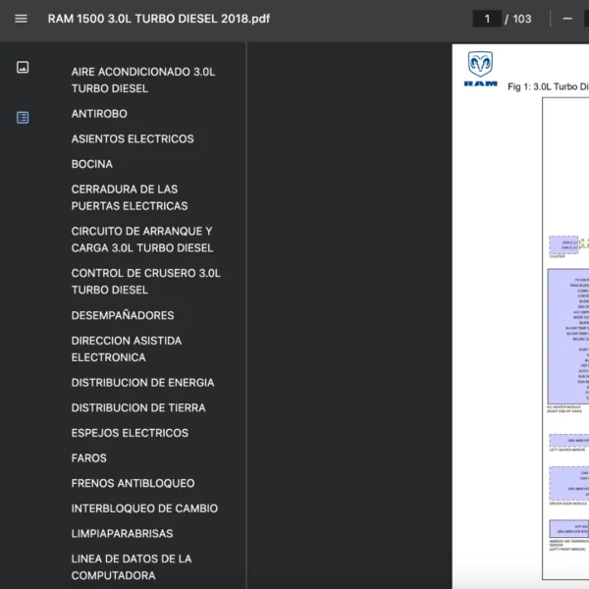589x589 pixels.
Task: Open CONTROL DE CRUSERO 3.0L TURBO DIESEL
Action: click(146, 282)
